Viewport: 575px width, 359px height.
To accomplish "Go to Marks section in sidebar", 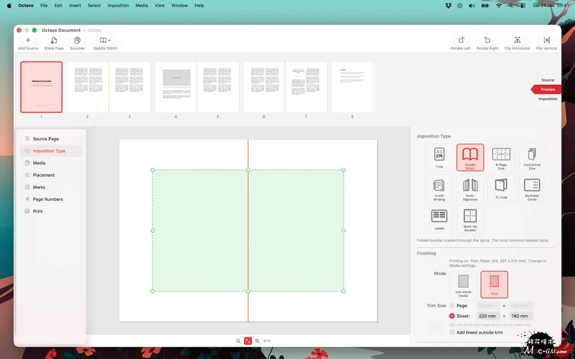I will coord(39,187).
